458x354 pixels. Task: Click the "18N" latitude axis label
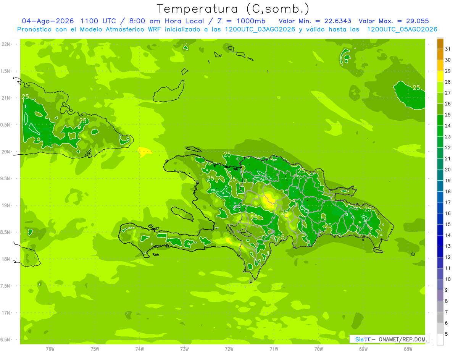pyautogui.click(x=5, y=259)
